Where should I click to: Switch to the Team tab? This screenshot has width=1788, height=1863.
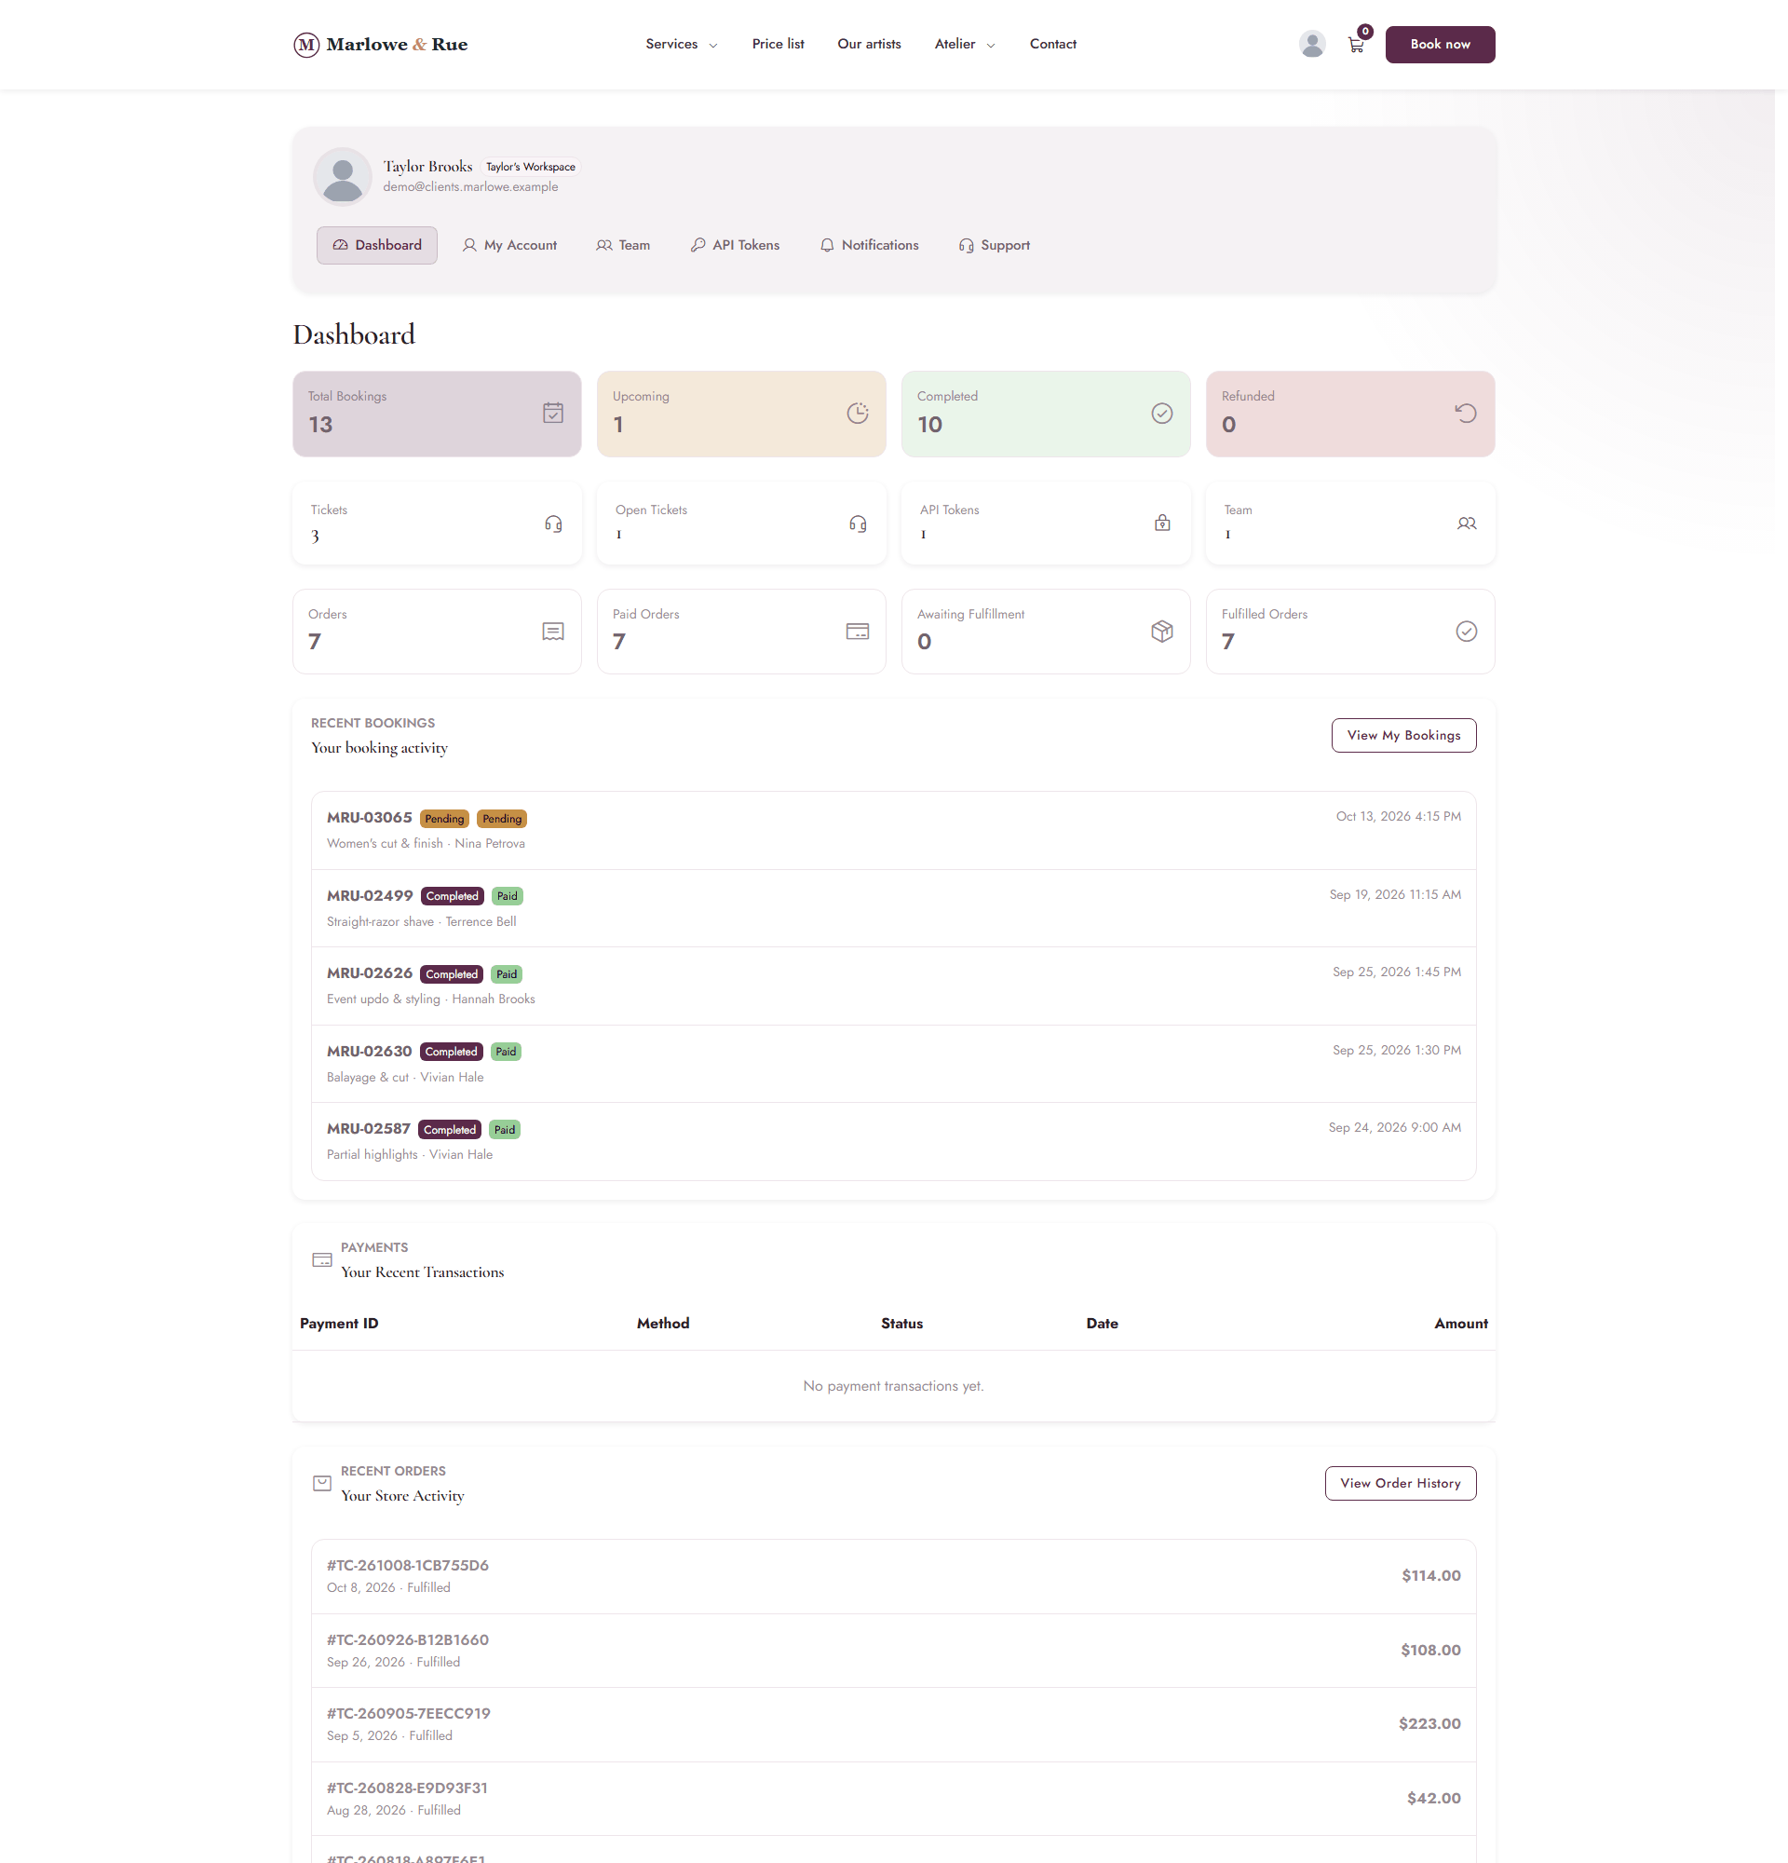pos(623,245)
